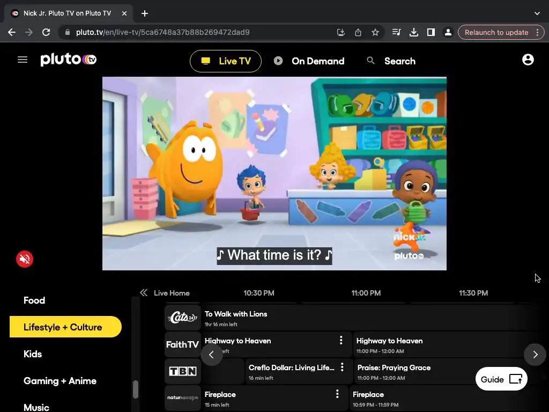Click install app icon in address bar
549x412 pixels.
[340, 32]
